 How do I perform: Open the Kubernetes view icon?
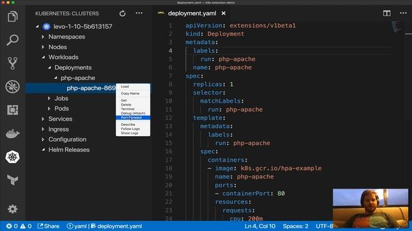tap(12, 157)
